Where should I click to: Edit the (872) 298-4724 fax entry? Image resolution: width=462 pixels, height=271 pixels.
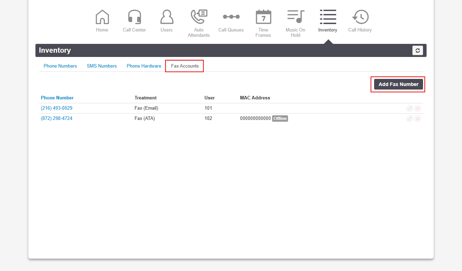(410, 119)
